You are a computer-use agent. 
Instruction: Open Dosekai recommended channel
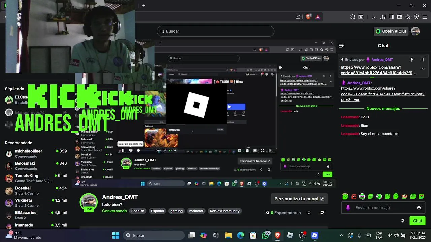36,191
